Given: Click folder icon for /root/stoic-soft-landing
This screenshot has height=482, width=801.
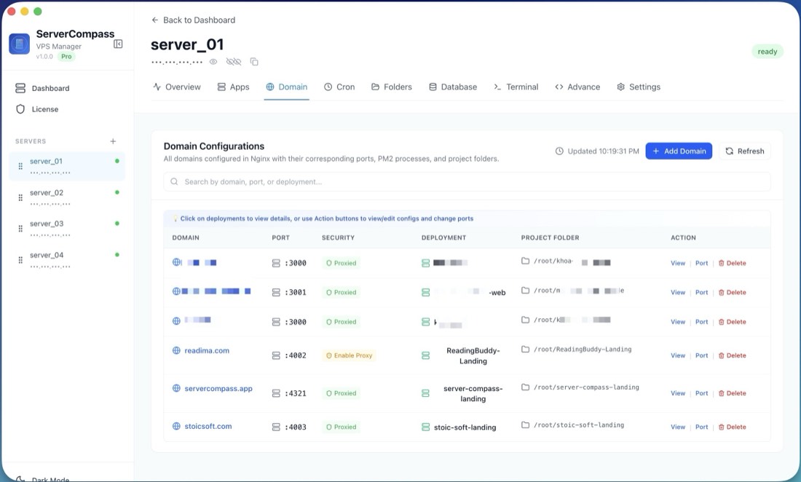Looking at the screenshot, I should tap(525, 424).
